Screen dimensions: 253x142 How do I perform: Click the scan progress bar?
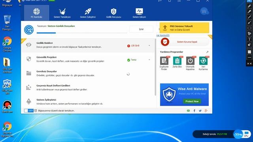coord(82,33)
